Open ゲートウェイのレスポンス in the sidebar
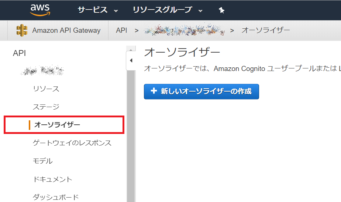Screen dimensions: 341x202 tap(72, 143)
